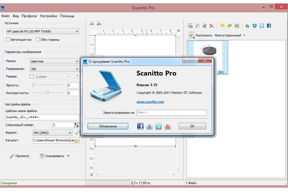Open the Режим Цветное dropdown
Image resolution: width=288 pixels, height=193 pixels.
[x=54, y=61]
